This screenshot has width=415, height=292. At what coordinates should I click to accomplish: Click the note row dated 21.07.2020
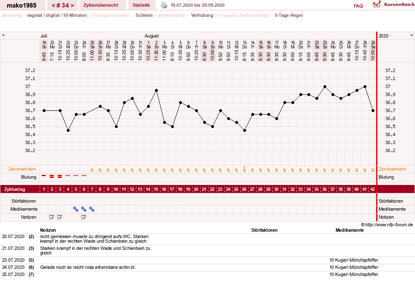(x=208, y=251)
